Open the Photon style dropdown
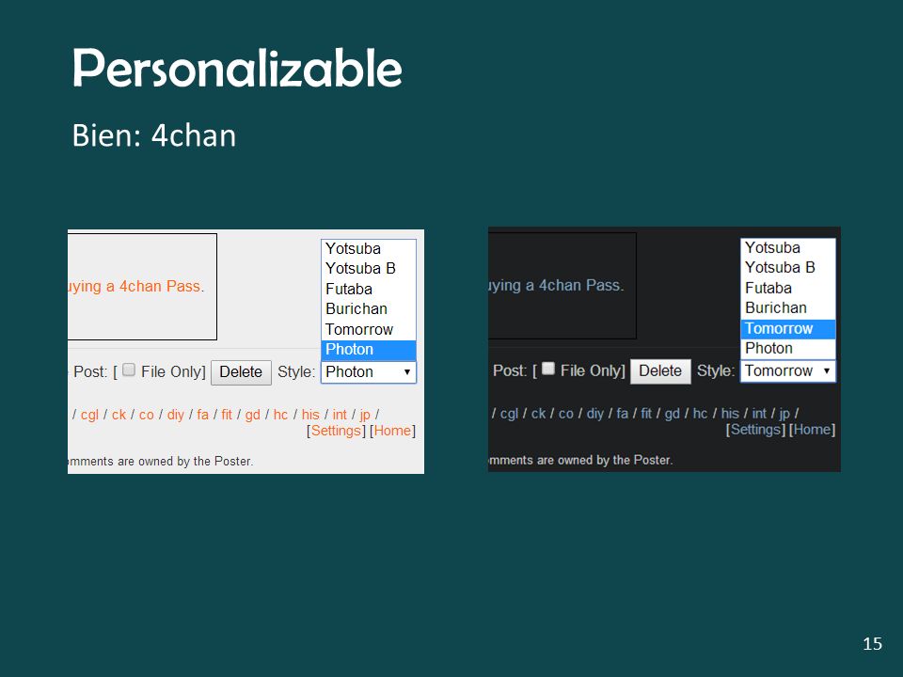 [369, 372]
